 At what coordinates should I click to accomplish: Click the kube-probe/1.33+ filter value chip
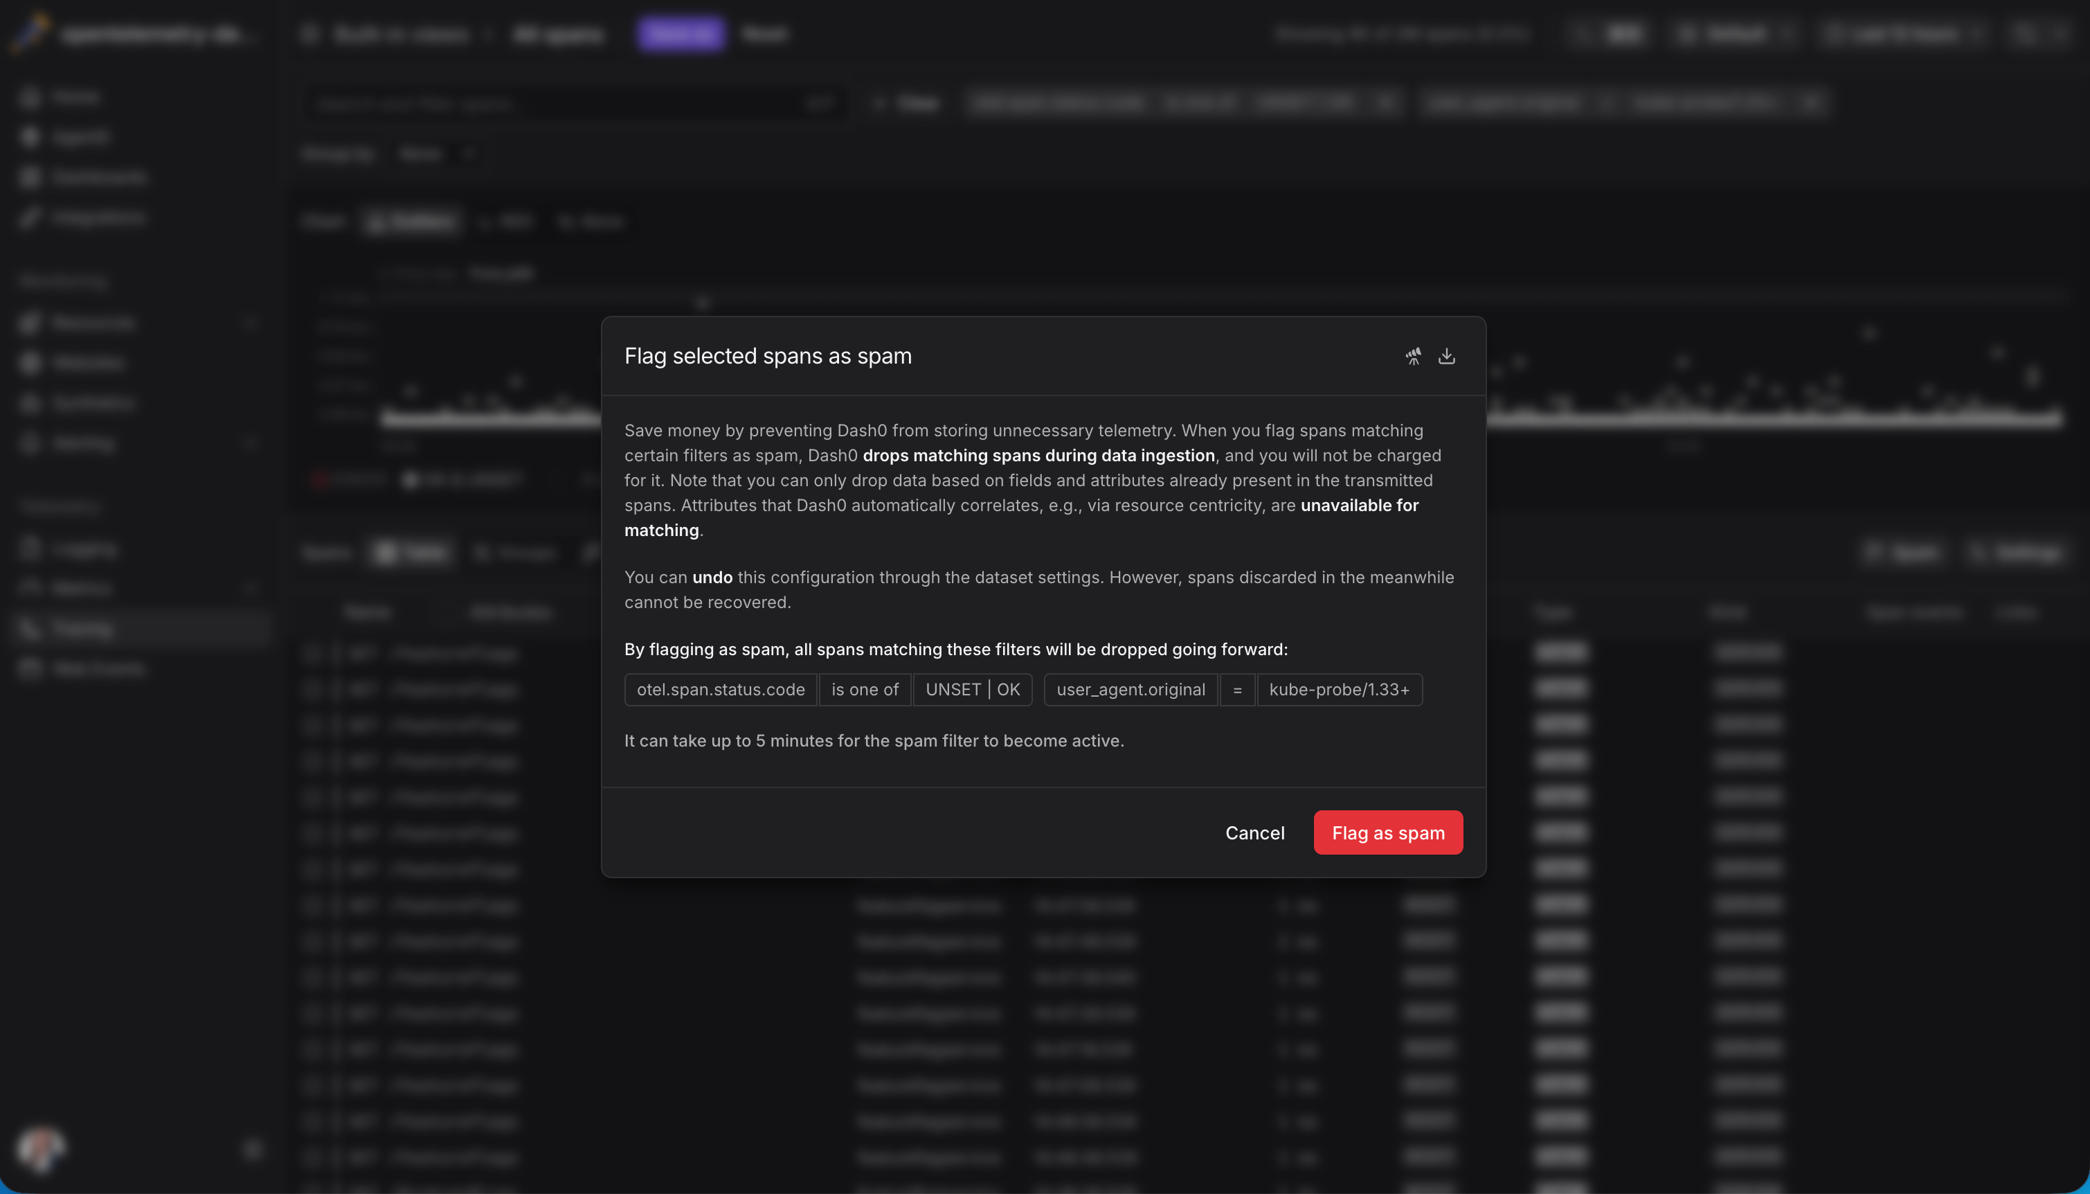[1340, 690]
